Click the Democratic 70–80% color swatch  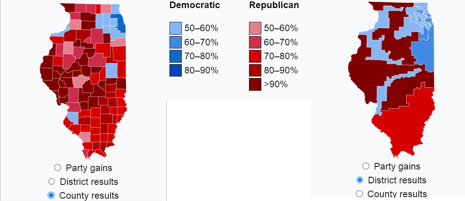(176, 56)
